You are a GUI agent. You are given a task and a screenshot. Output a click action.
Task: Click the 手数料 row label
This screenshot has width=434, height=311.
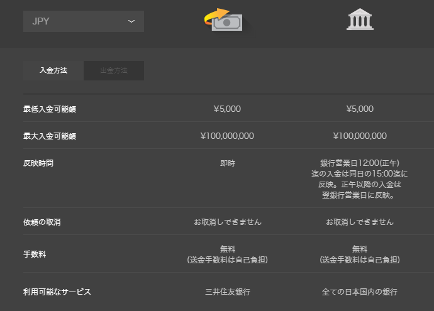[x=35, y=254]
